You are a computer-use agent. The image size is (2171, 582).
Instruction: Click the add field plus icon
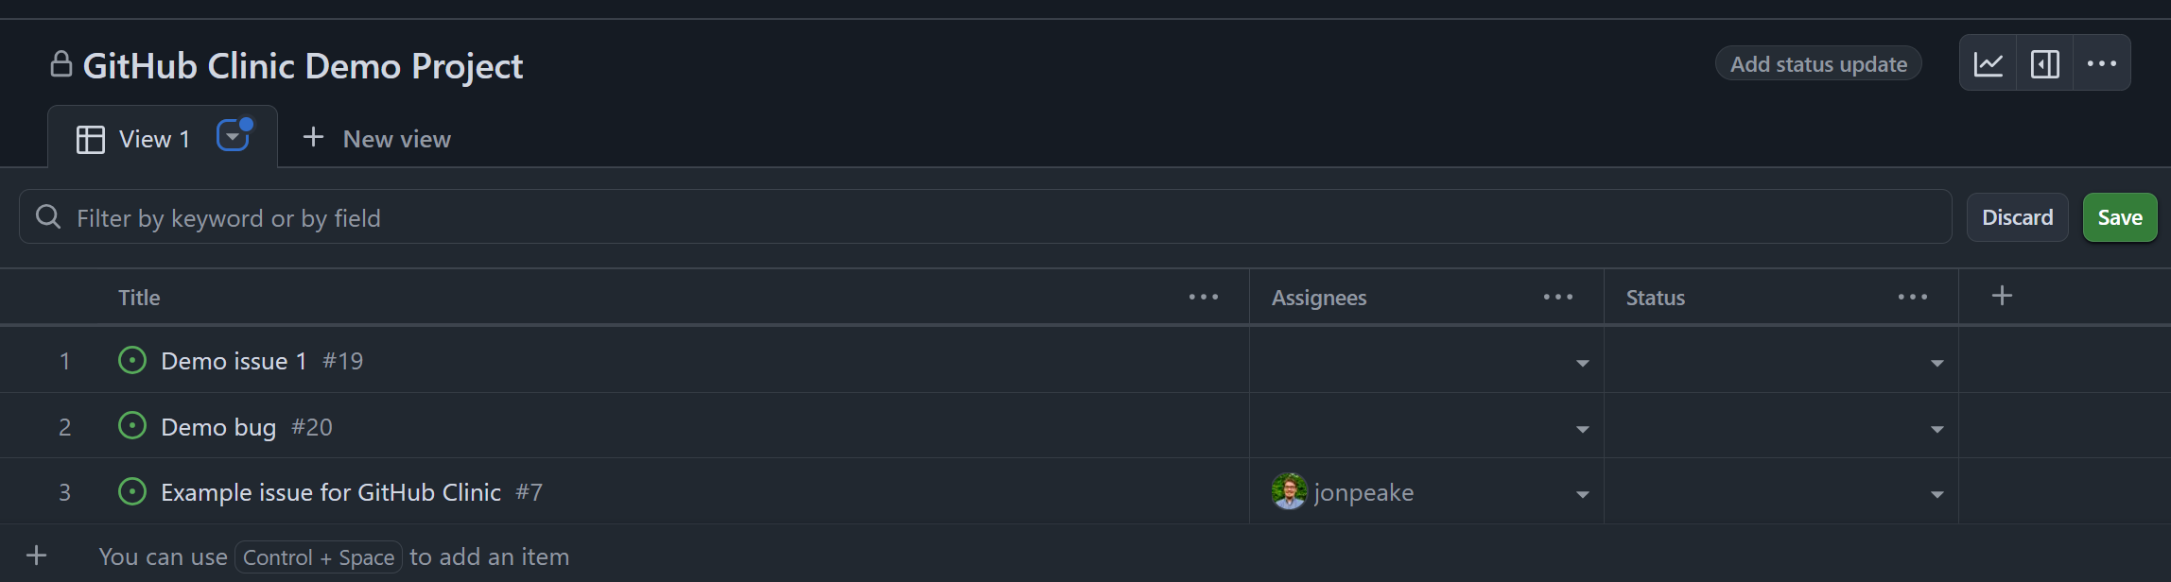[2002, 296]
